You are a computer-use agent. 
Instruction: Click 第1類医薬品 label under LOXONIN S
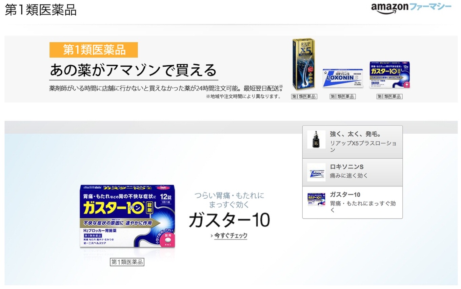[342, 96]
